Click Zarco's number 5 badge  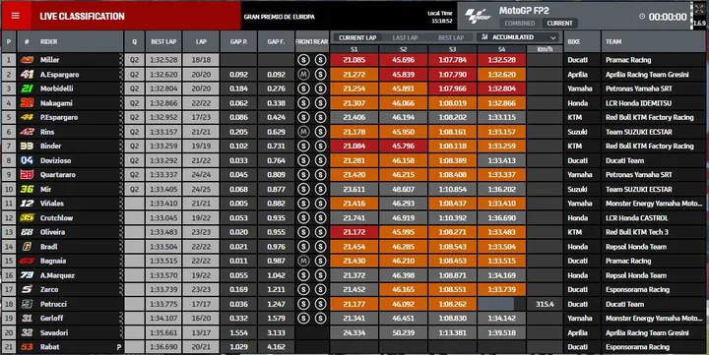(27, 289)
